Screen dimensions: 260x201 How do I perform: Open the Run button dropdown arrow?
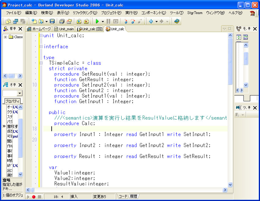[x=103, y=21]
